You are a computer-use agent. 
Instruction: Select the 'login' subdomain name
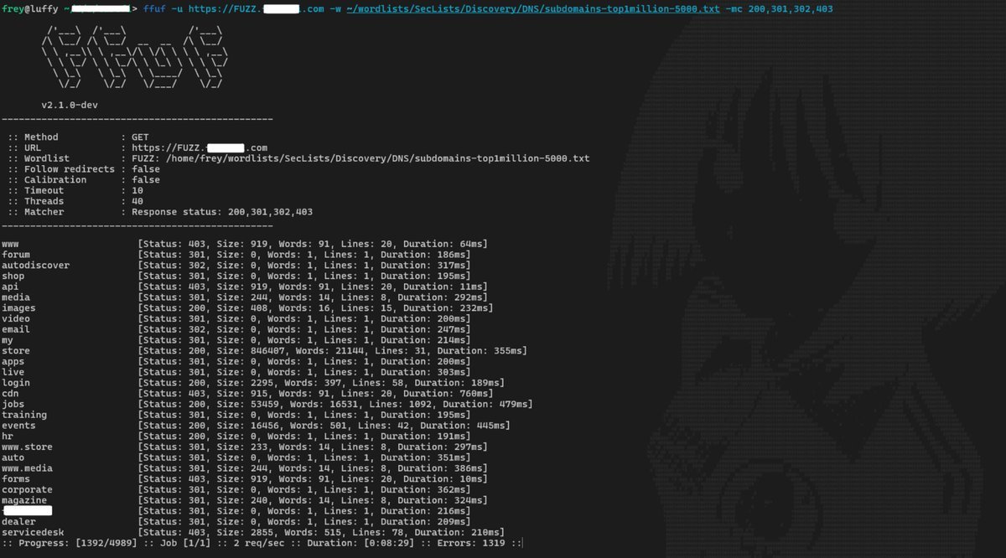pyautogui.click(x=16, y=383)
